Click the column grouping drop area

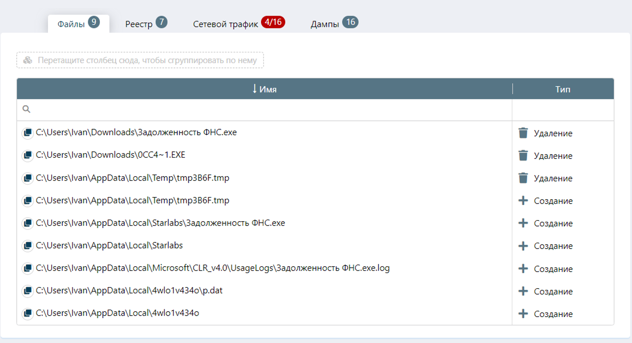[140, 60]
